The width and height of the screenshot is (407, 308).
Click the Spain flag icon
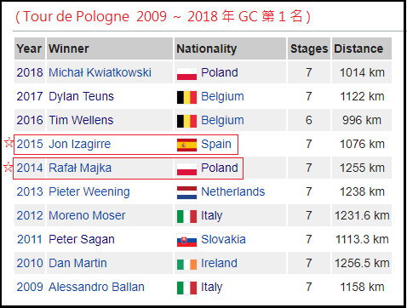pyautogui.click(x=186, y=145)
